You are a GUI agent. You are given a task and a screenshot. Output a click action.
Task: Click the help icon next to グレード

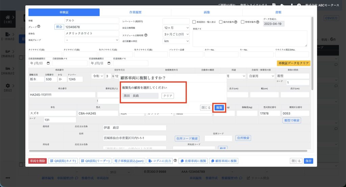tap(39, 27)
